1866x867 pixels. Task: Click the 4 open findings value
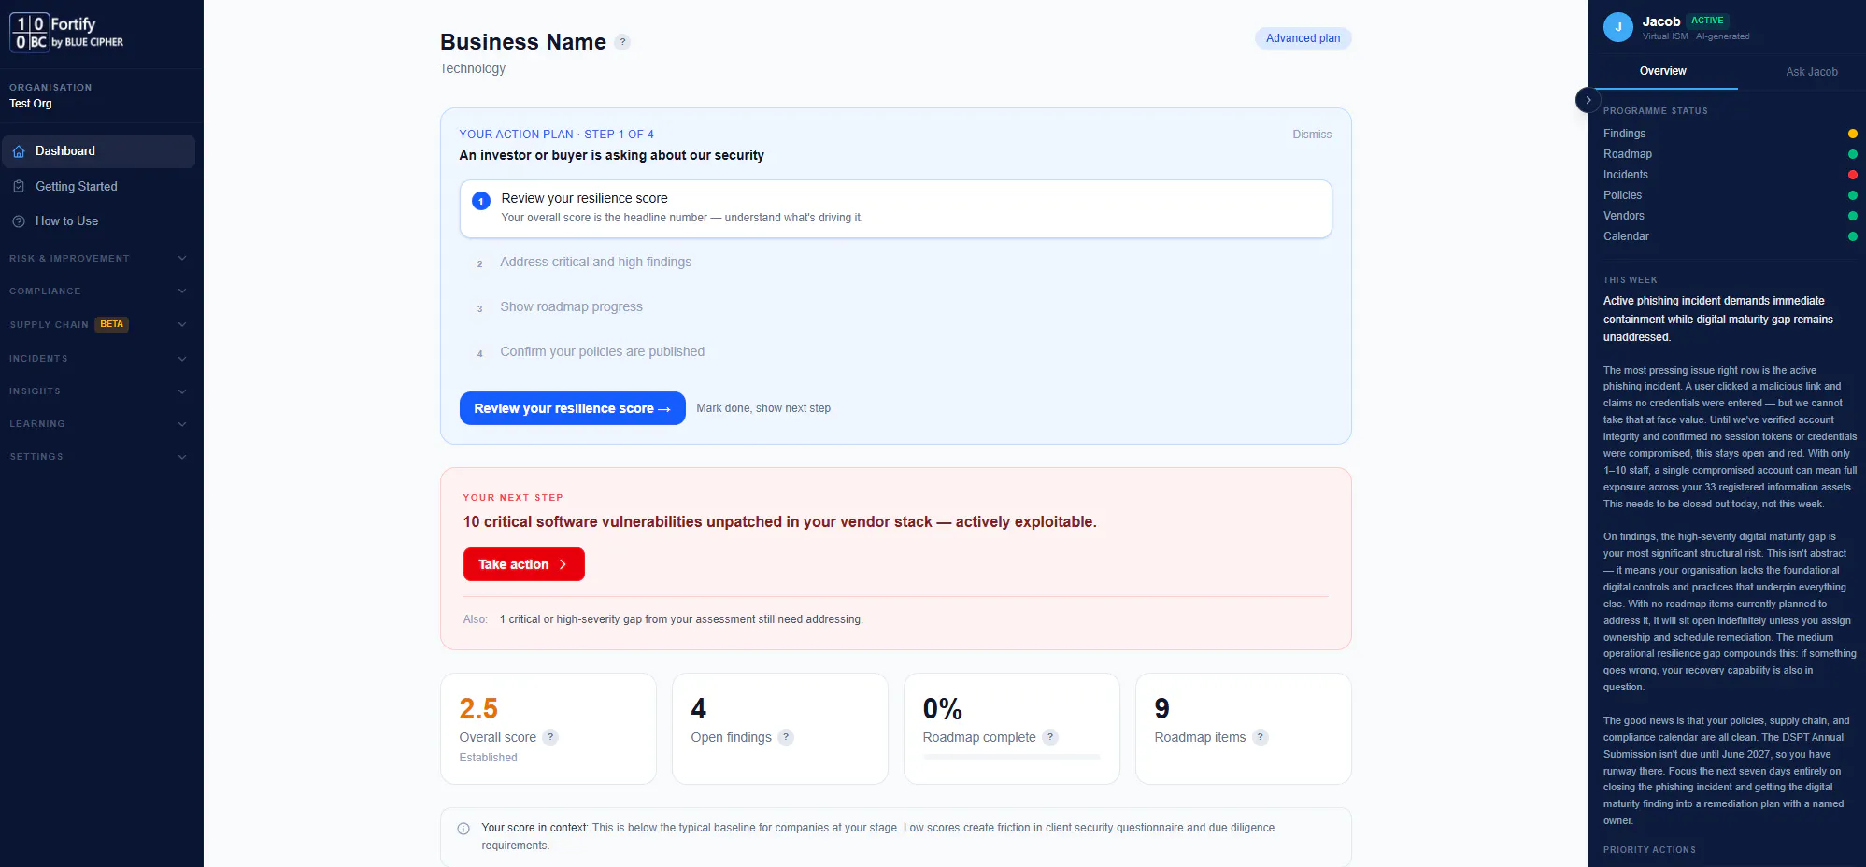coord(699,709)
